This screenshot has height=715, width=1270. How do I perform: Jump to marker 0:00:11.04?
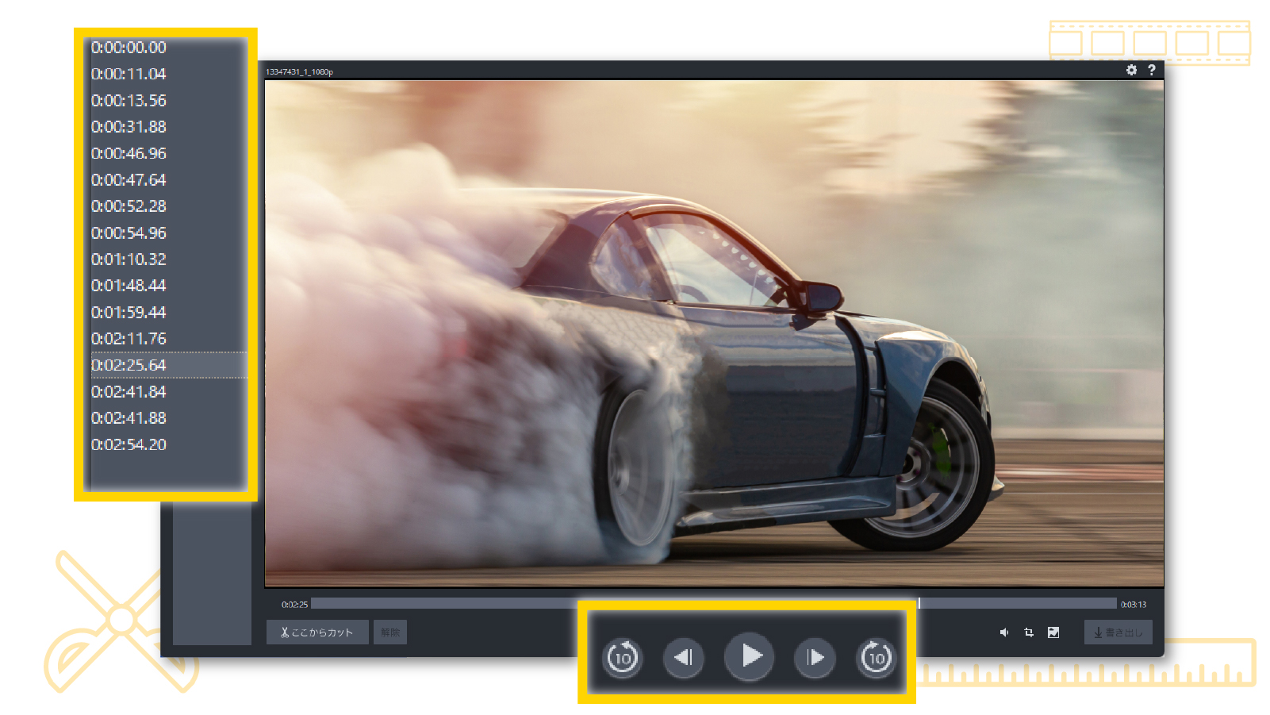pos(129,74)
